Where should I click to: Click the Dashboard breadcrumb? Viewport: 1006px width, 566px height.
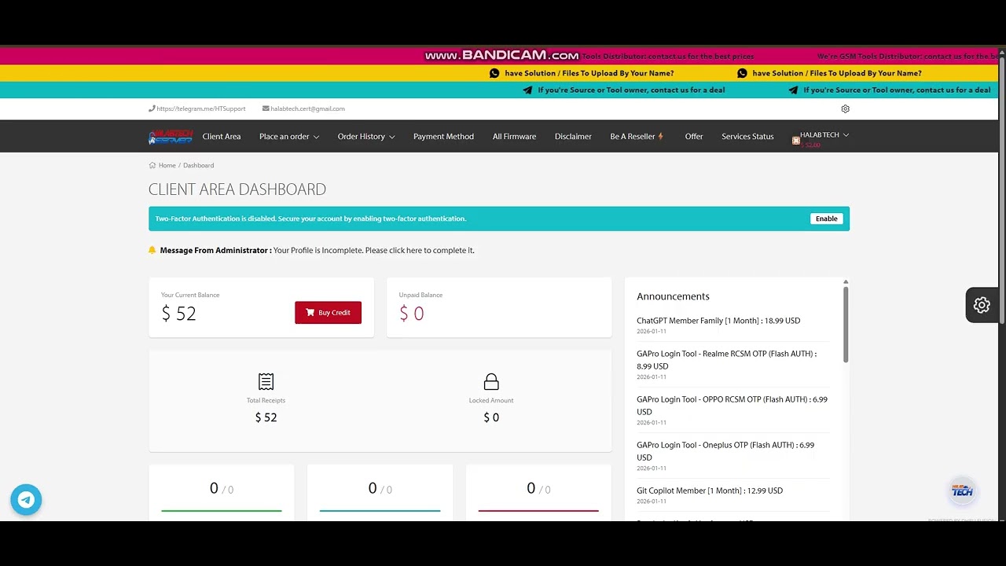click(x=198, y=165)
